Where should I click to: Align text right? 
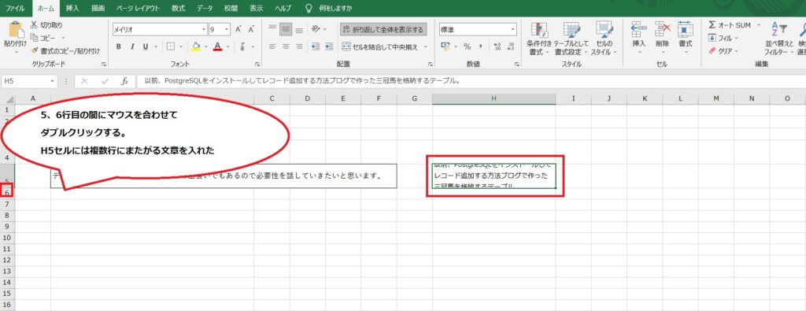coord(298,46)
